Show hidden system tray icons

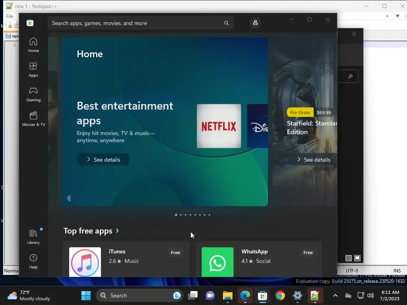[335, 295]
